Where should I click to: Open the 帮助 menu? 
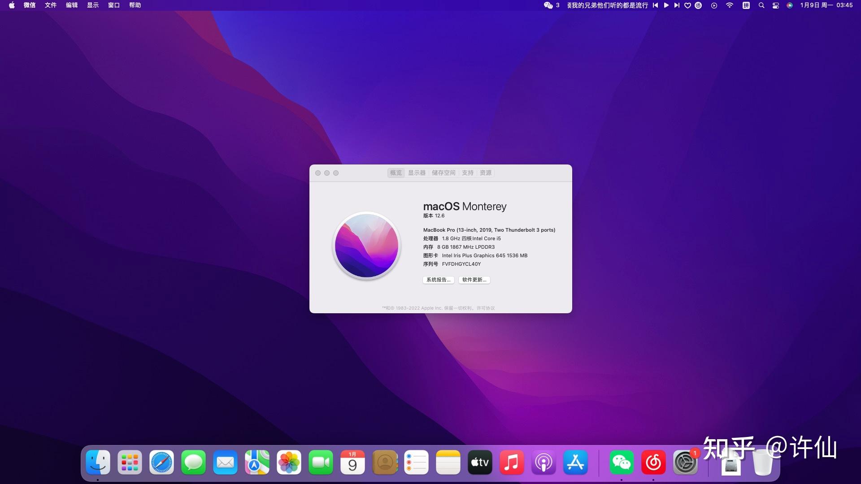135,5
